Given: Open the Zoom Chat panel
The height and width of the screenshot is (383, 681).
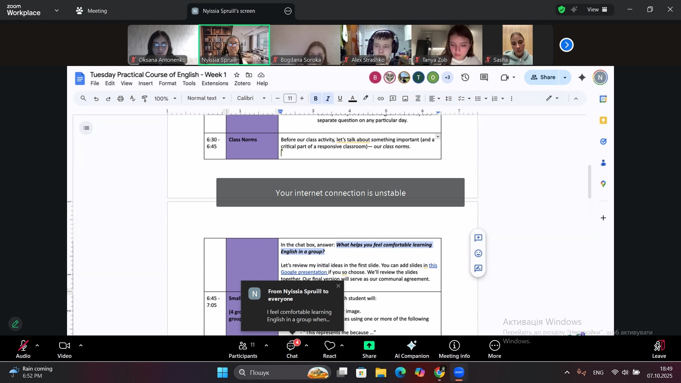Looking at the screenshot, I should tap(292, 349).
